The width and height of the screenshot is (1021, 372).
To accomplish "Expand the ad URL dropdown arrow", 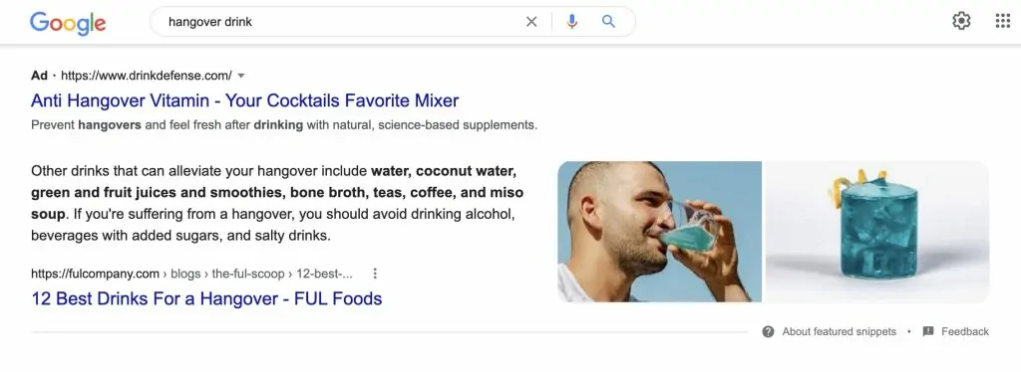I will [241, 76].
